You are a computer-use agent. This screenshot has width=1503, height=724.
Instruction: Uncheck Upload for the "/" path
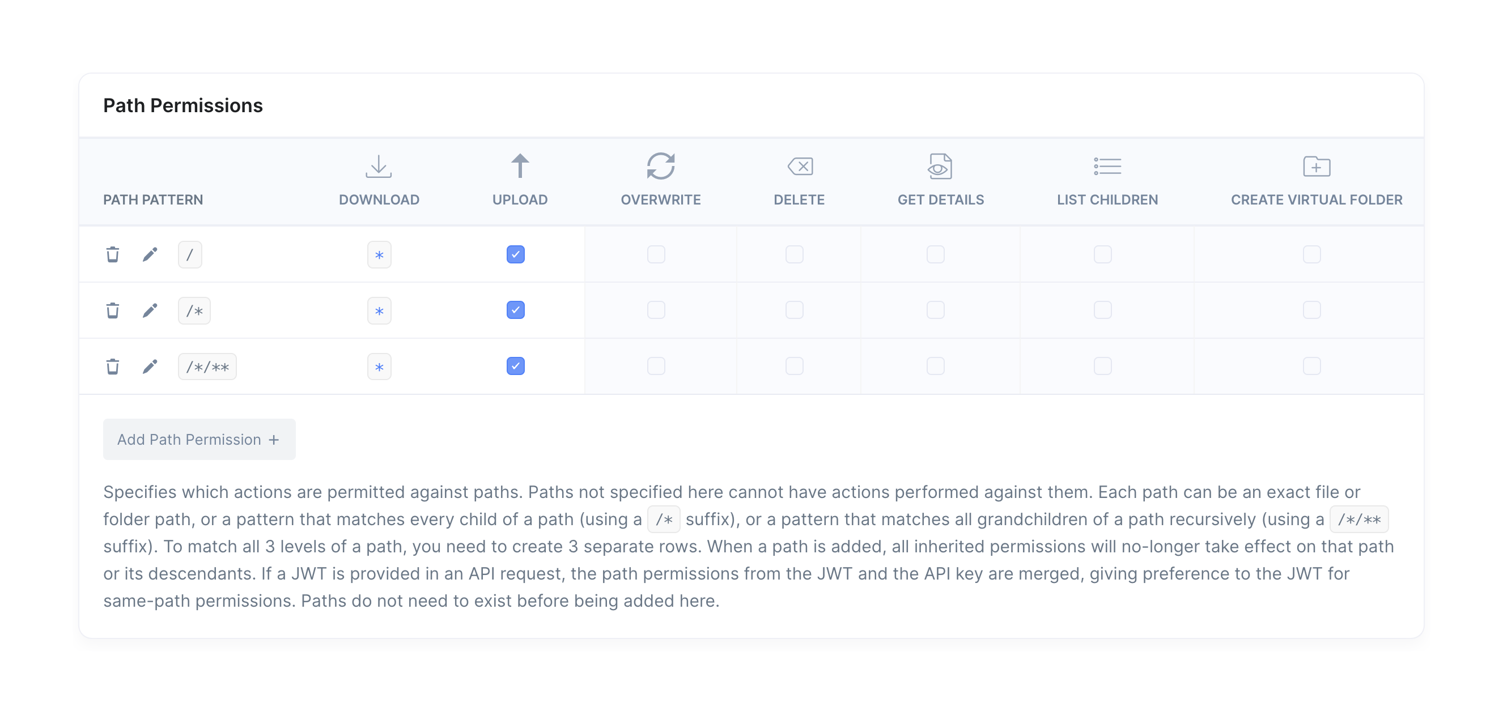(515, 254)
